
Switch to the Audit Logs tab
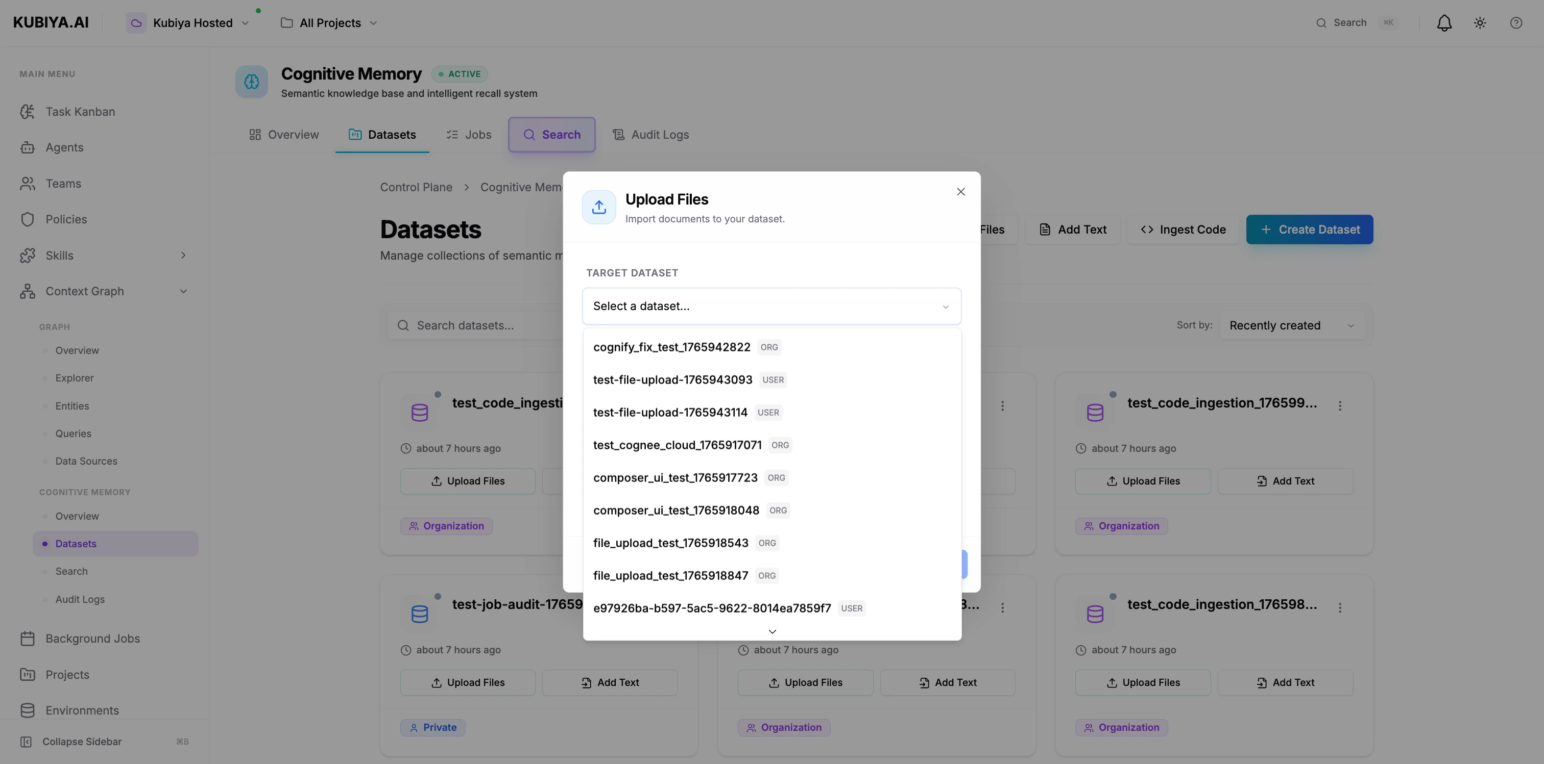click(x=651, y=134)
